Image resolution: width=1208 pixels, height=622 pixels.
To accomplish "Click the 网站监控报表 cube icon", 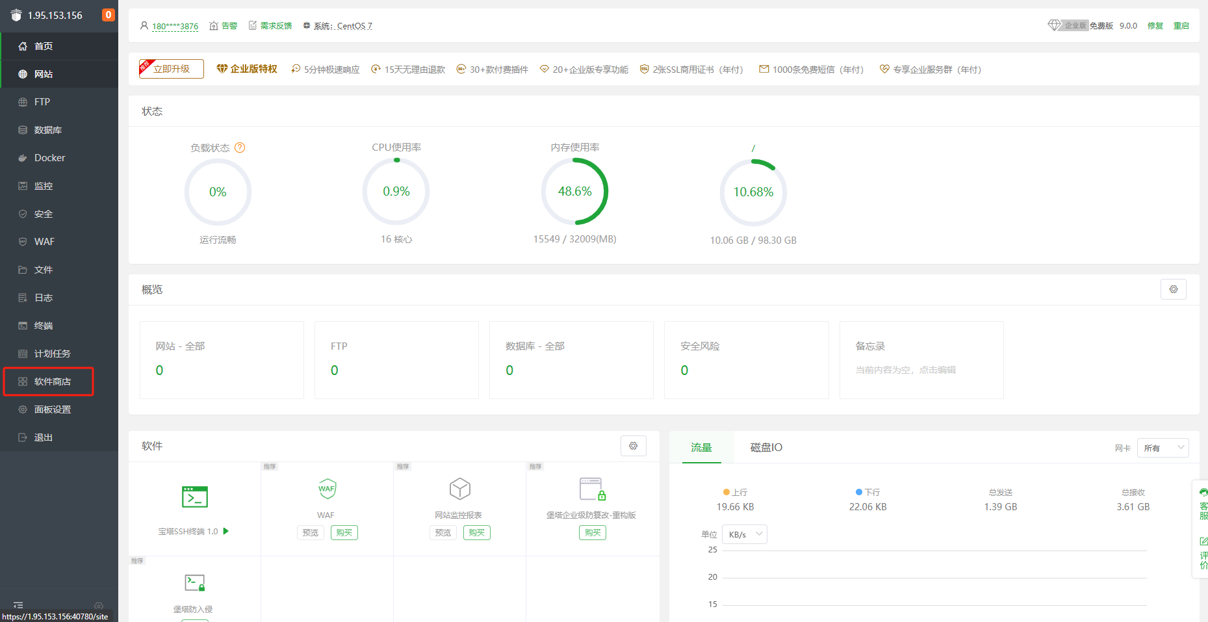I will click(x=459, y=489).
